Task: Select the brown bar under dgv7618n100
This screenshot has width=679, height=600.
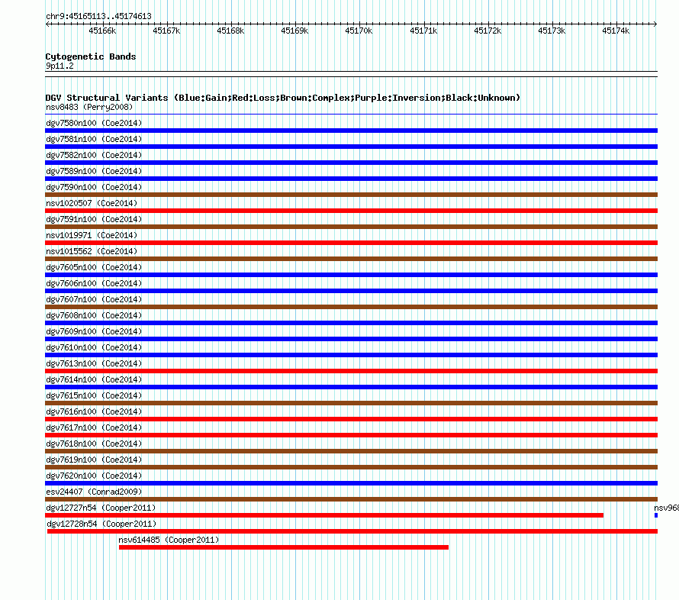Action: (351, 451)
